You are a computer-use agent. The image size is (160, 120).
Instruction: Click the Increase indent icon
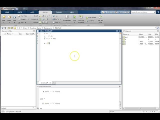pyautogui.click(x=43, y=22)
